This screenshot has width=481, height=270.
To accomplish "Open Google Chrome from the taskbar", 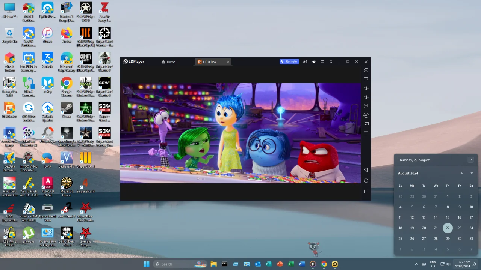I will click(x=324, y=264).
